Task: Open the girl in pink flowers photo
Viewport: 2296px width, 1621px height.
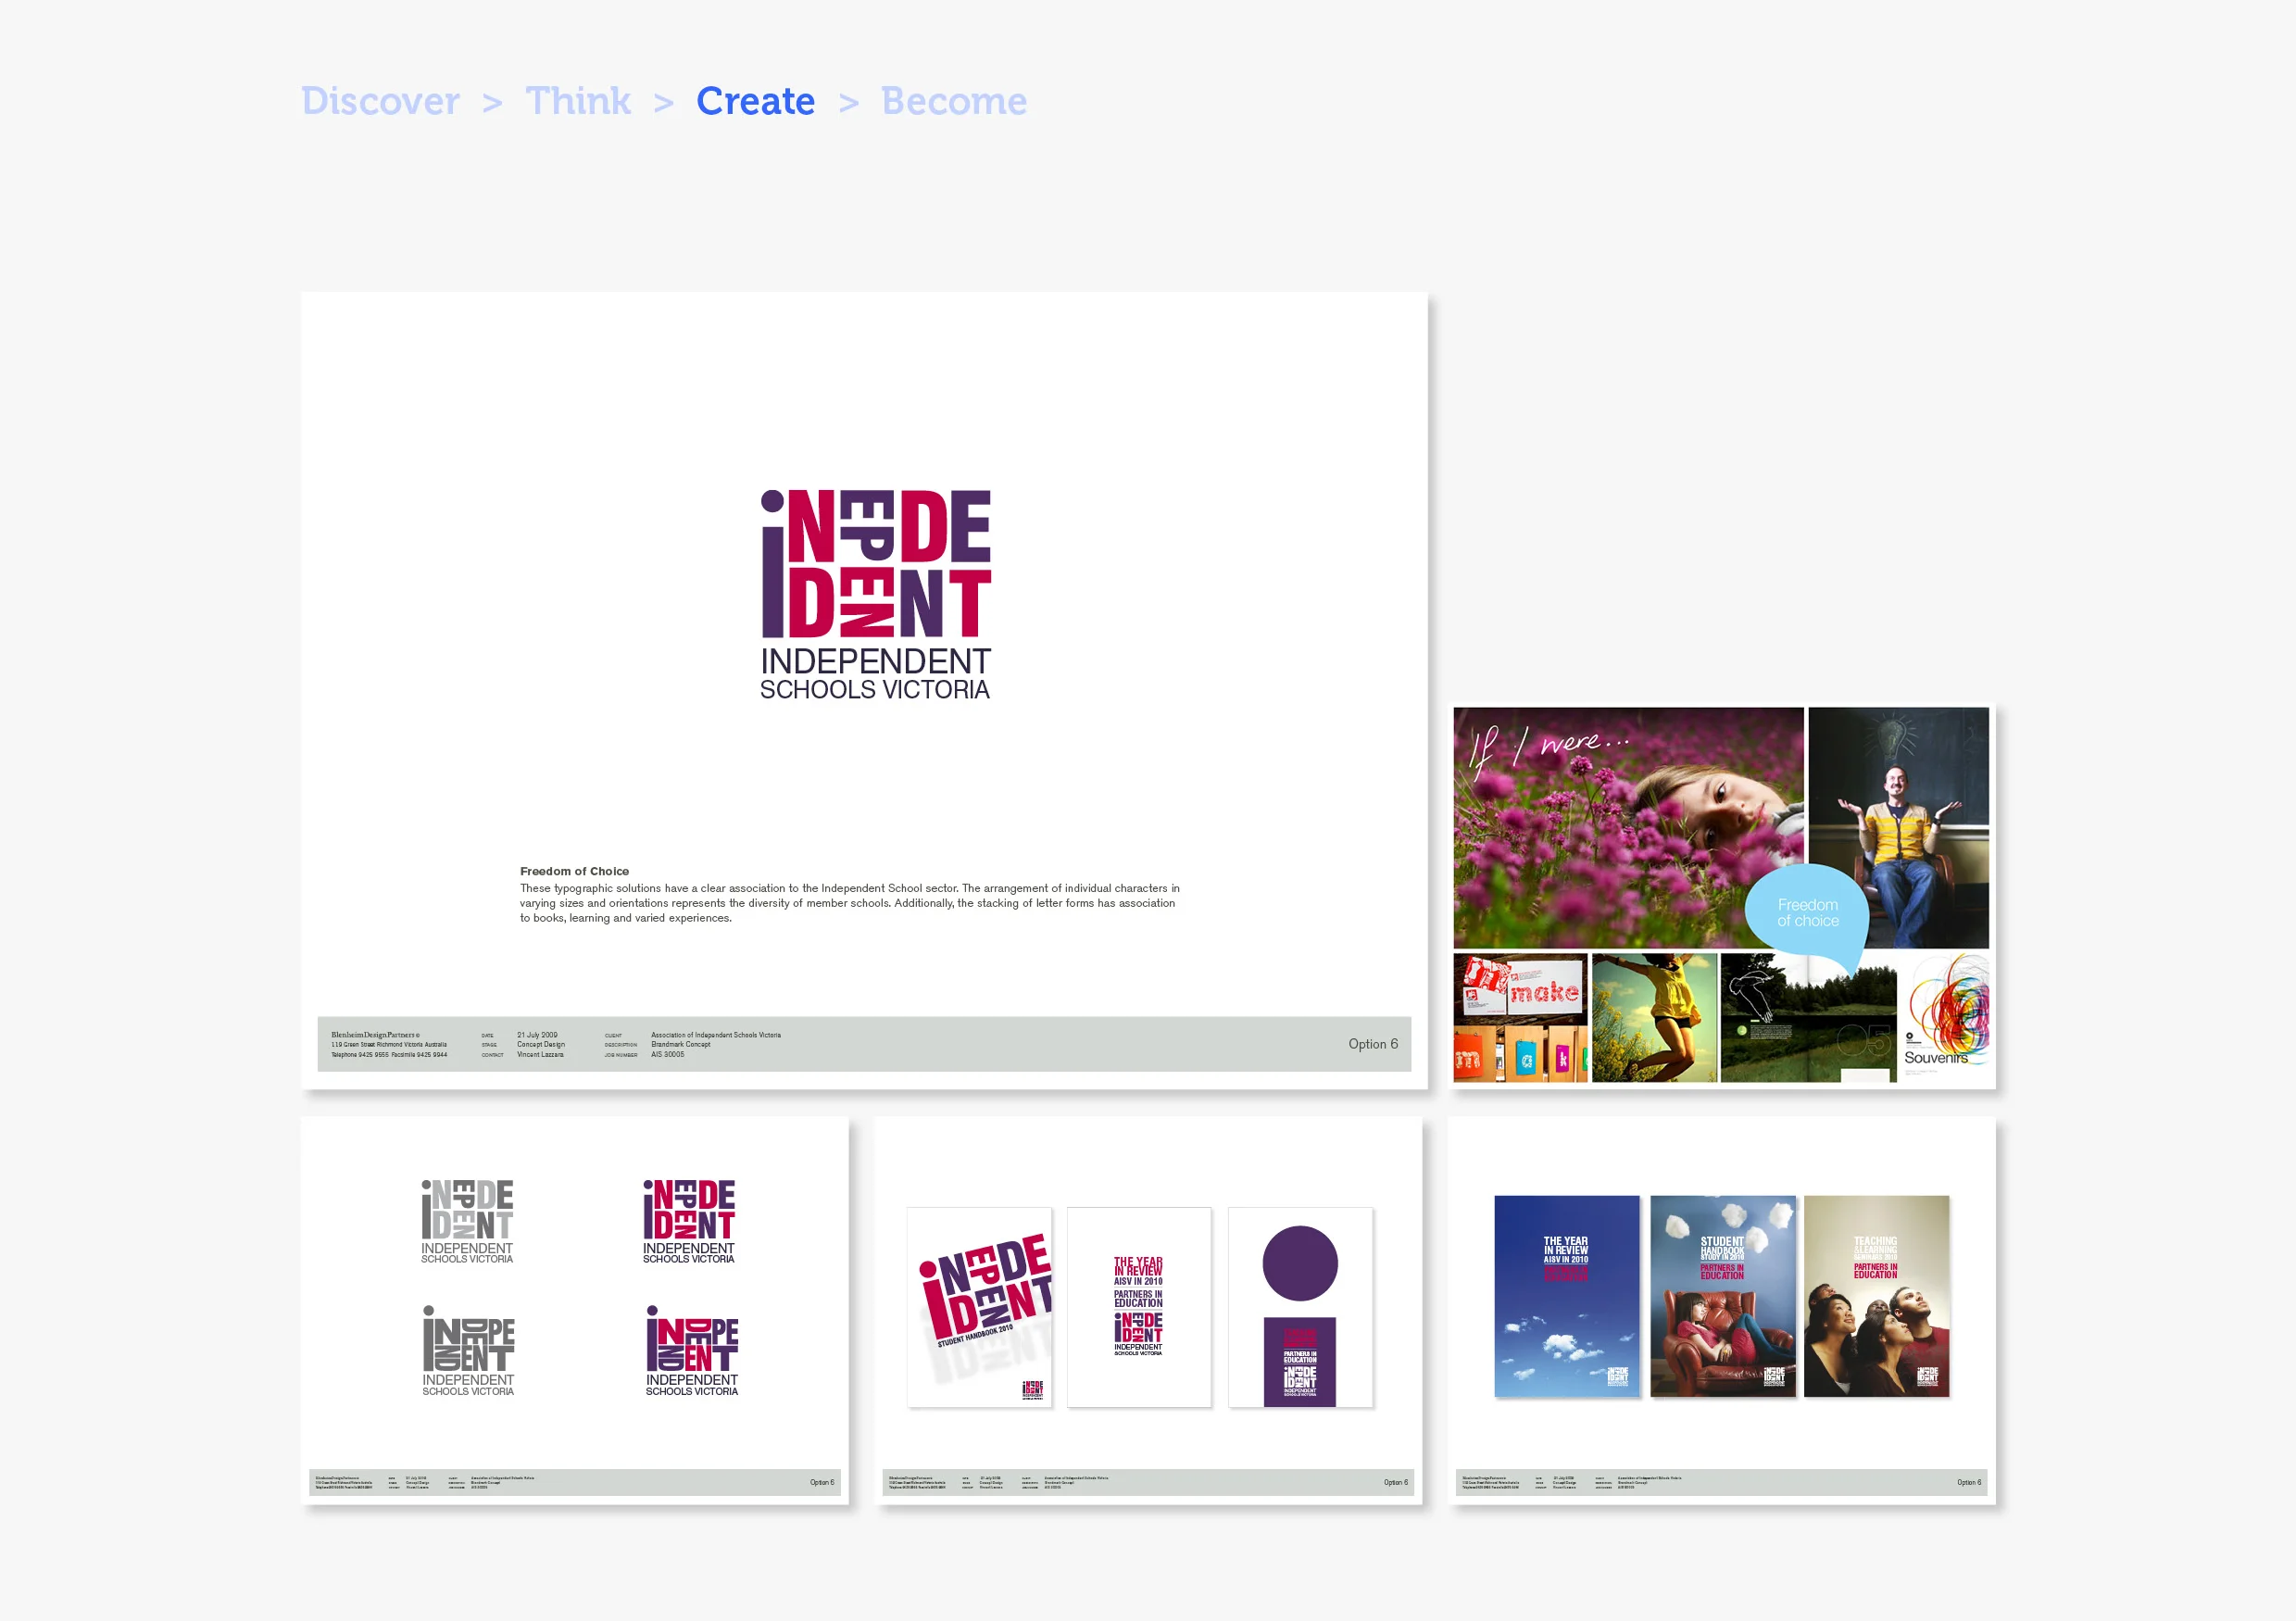Action: click(x=1628, y=828)
